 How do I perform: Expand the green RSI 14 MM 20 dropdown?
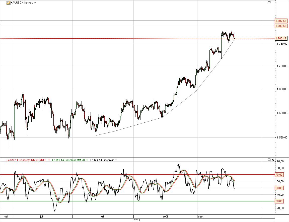coord(87,160)
